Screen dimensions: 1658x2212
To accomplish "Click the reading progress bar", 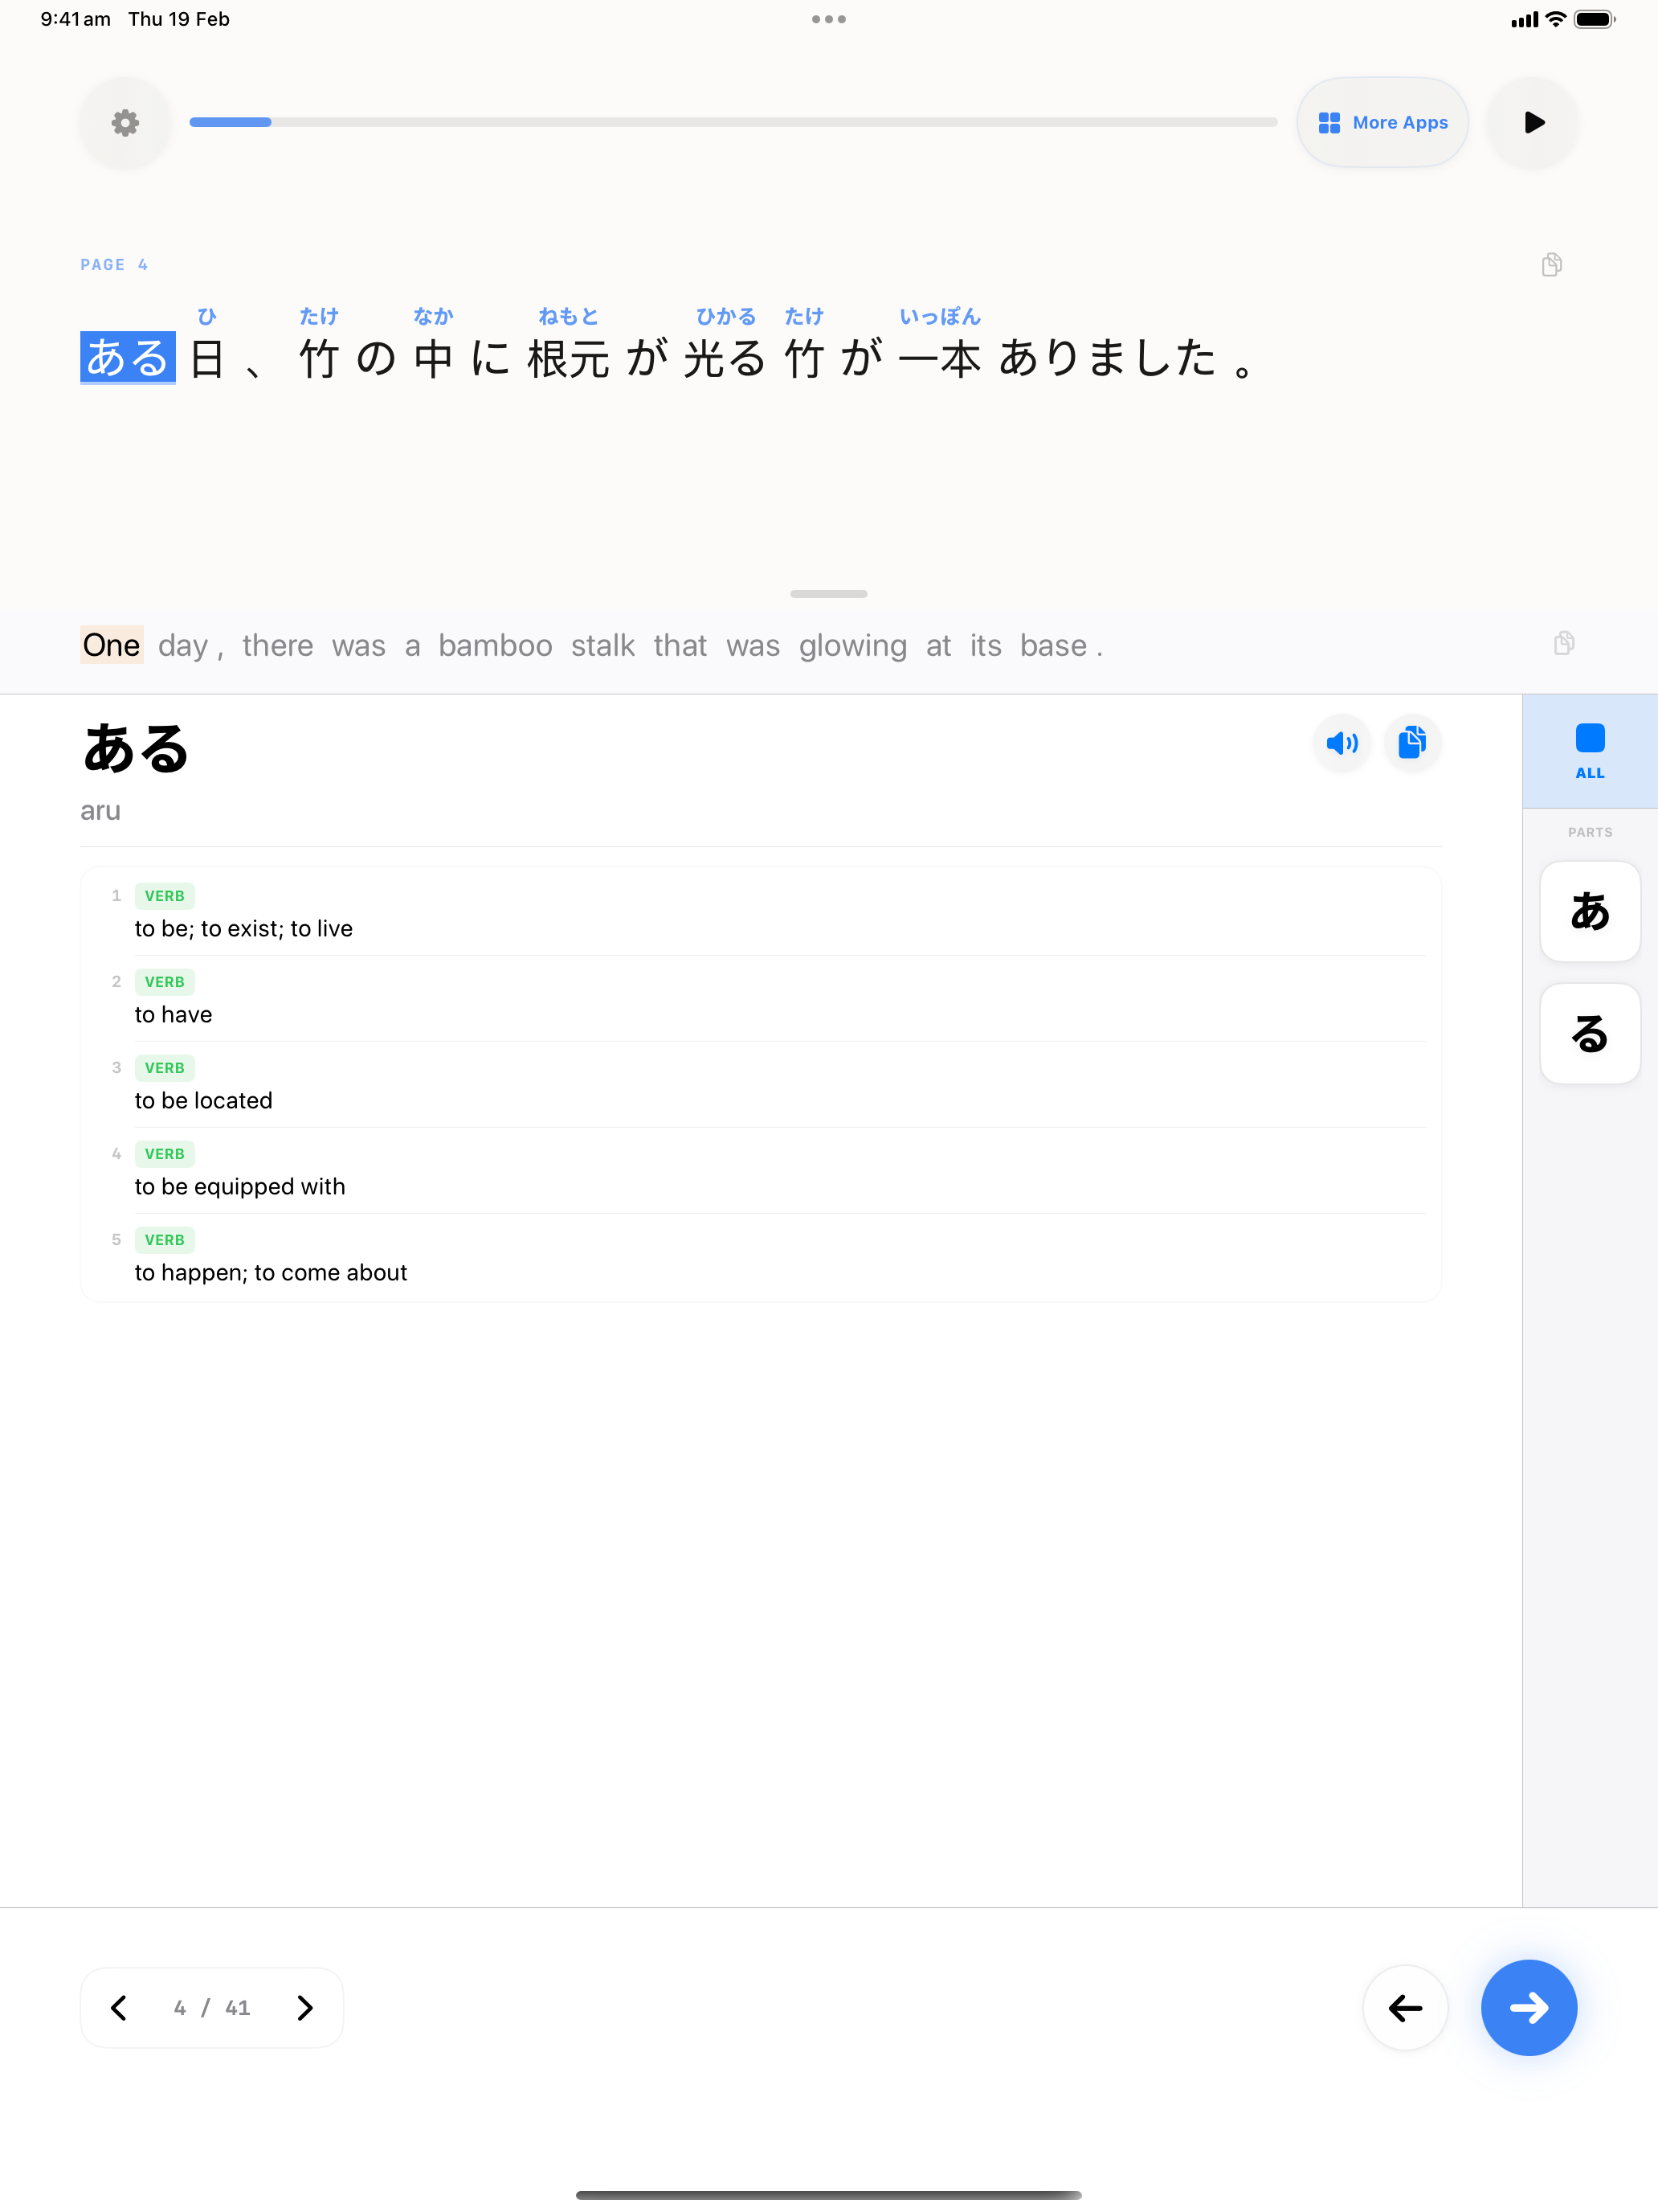I will 733,122.
